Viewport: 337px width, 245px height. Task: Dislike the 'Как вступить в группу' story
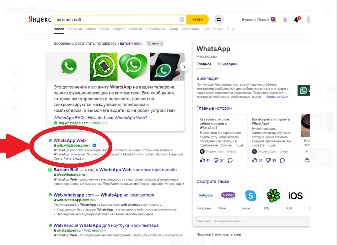point(268,160)
